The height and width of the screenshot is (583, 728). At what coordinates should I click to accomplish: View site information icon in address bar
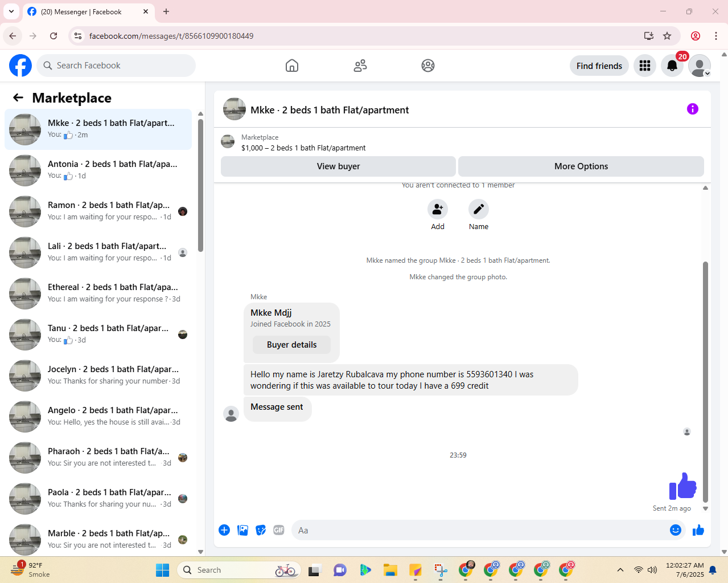pyautogui.click(x=78, y=36)
